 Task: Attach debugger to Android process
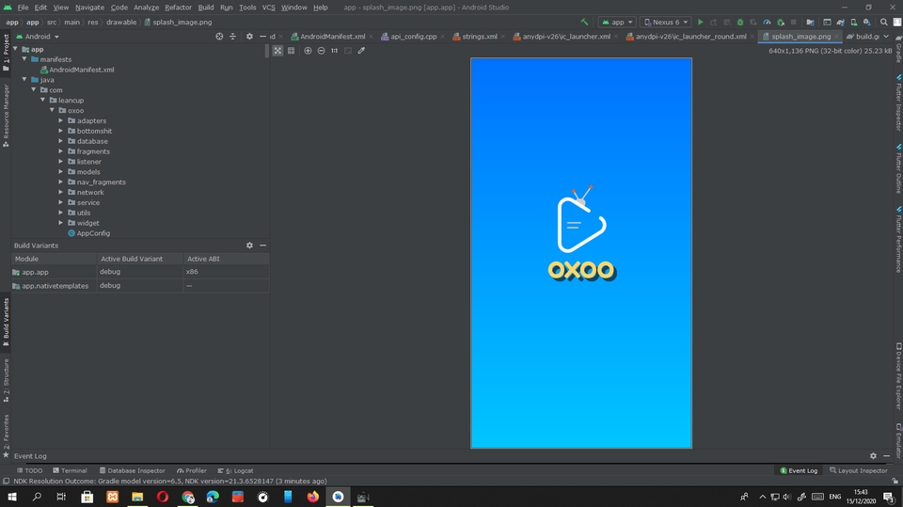tap(781, 22)
